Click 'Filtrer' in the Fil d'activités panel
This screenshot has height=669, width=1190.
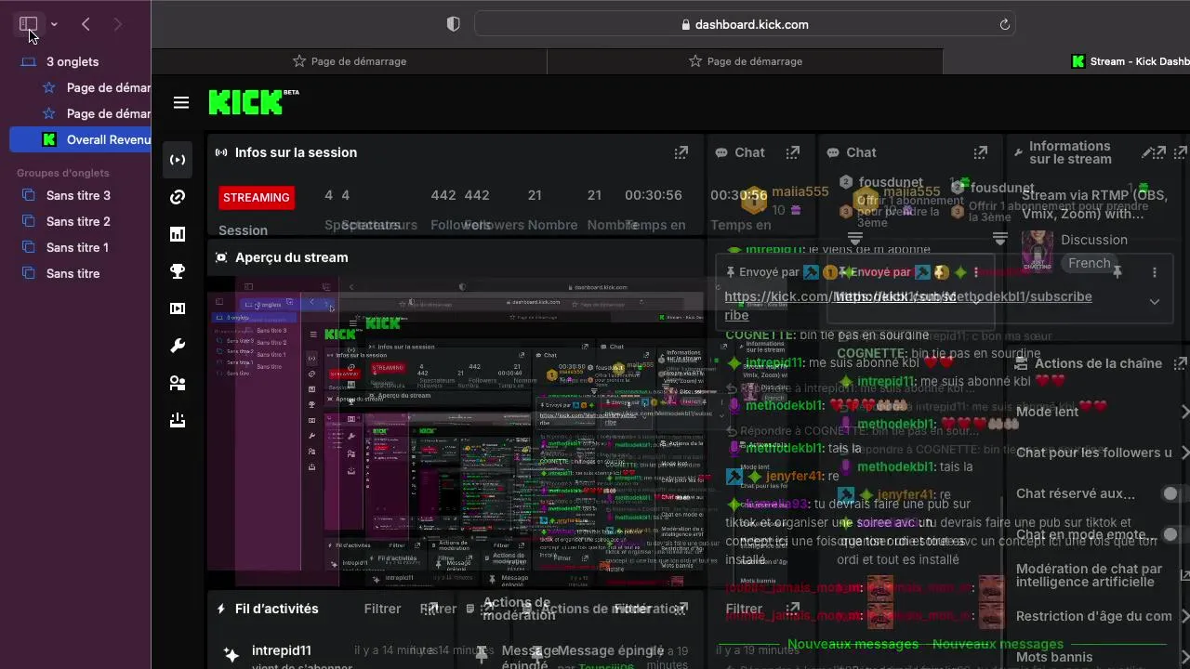click(383, 609)
